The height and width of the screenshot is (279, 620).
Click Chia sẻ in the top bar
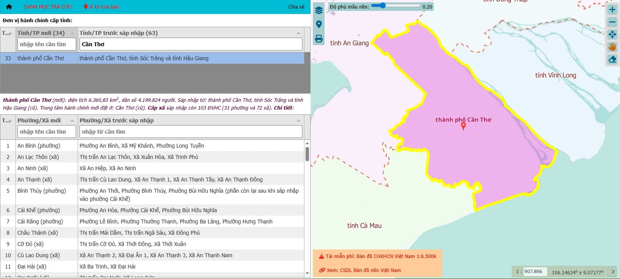(296, 7)
